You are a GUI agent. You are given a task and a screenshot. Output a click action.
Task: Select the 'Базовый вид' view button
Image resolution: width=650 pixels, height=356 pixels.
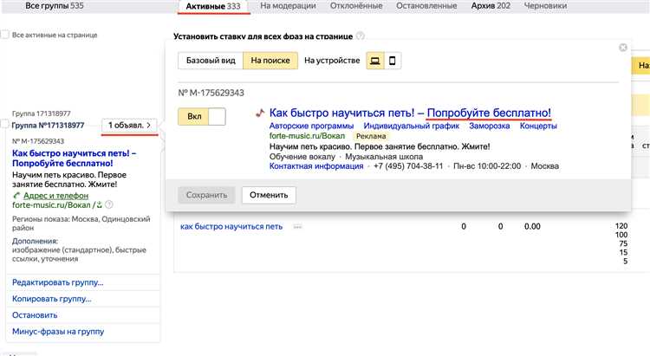[x=209, y=61]
